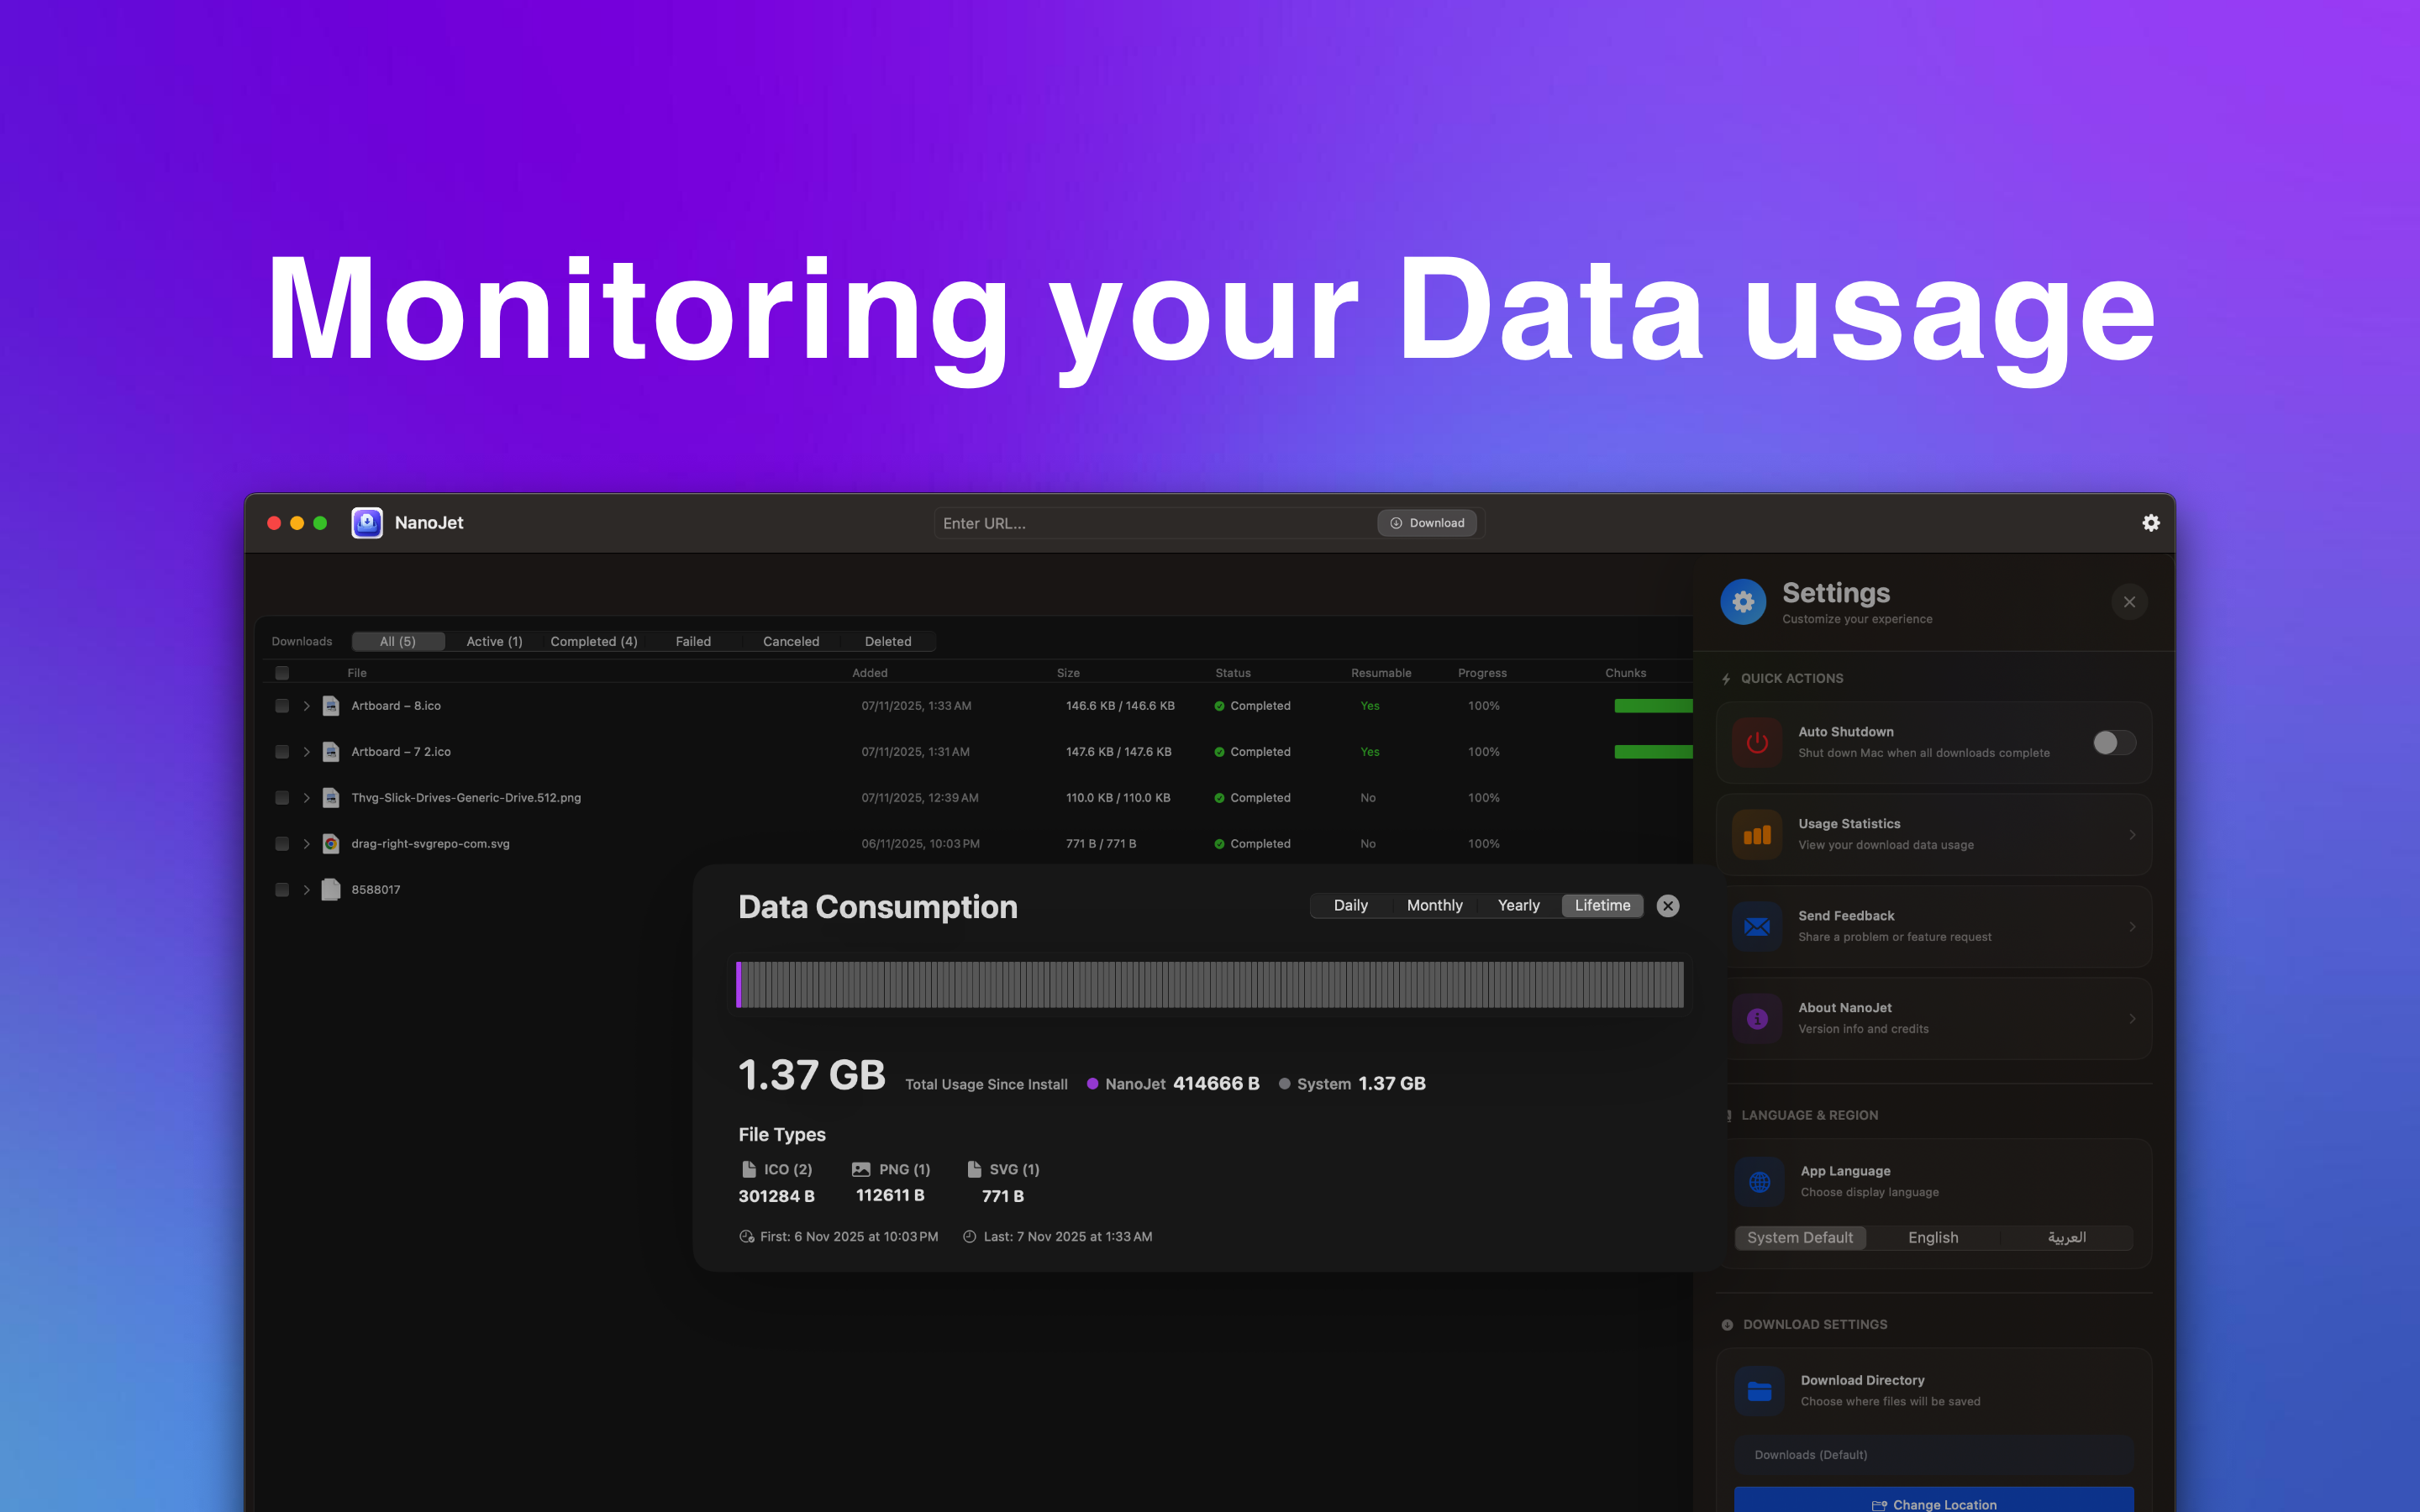Click the ICO file type icon
Viewport: 2420px width, 1512px height.
749,1169
